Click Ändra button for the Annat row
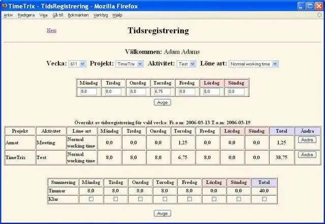This screenshot has width=325, height=224. pos(307,140)
